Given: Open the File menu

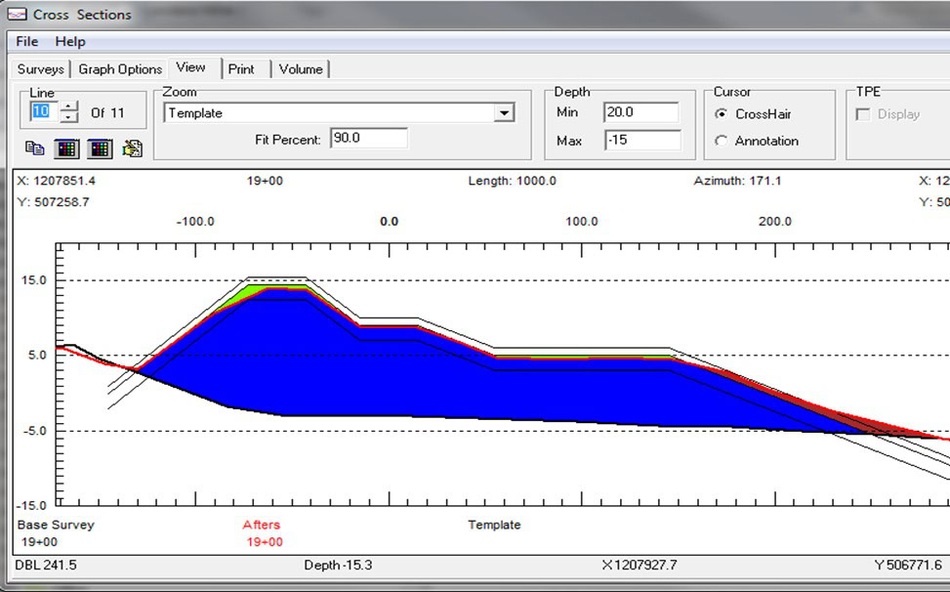Looking at the screenshot, I should tap(26, 41).
